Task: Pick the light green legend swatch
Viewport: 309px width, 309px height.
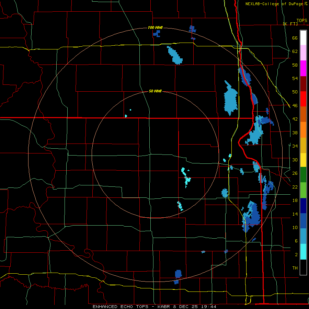Action: [x=303, y=190]
